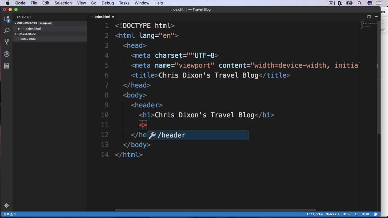Click Spaces: 2 indentation setting

333,214
